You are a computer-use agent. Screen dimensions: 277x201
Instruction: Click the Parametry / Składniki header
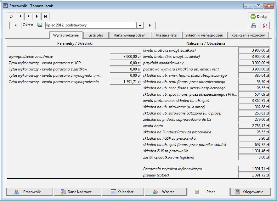75,43
